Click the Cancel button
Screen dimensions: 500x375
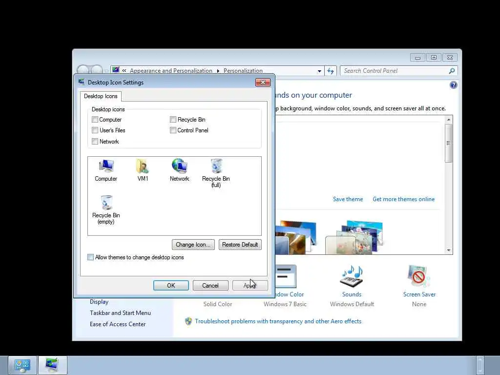[210, 285]
